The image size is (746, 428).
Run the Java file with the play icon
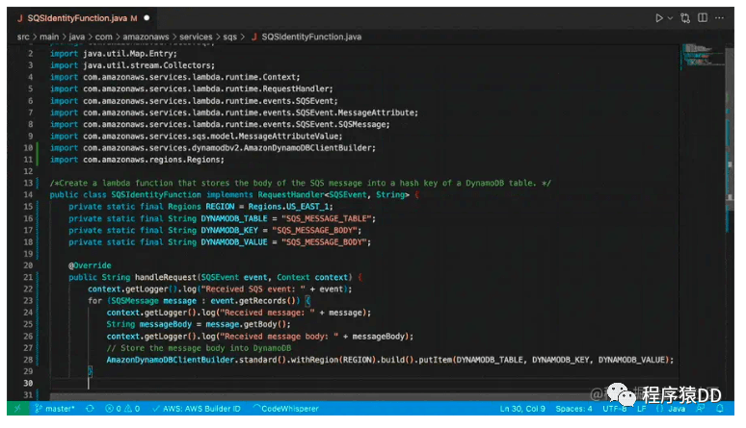[659, 18]
